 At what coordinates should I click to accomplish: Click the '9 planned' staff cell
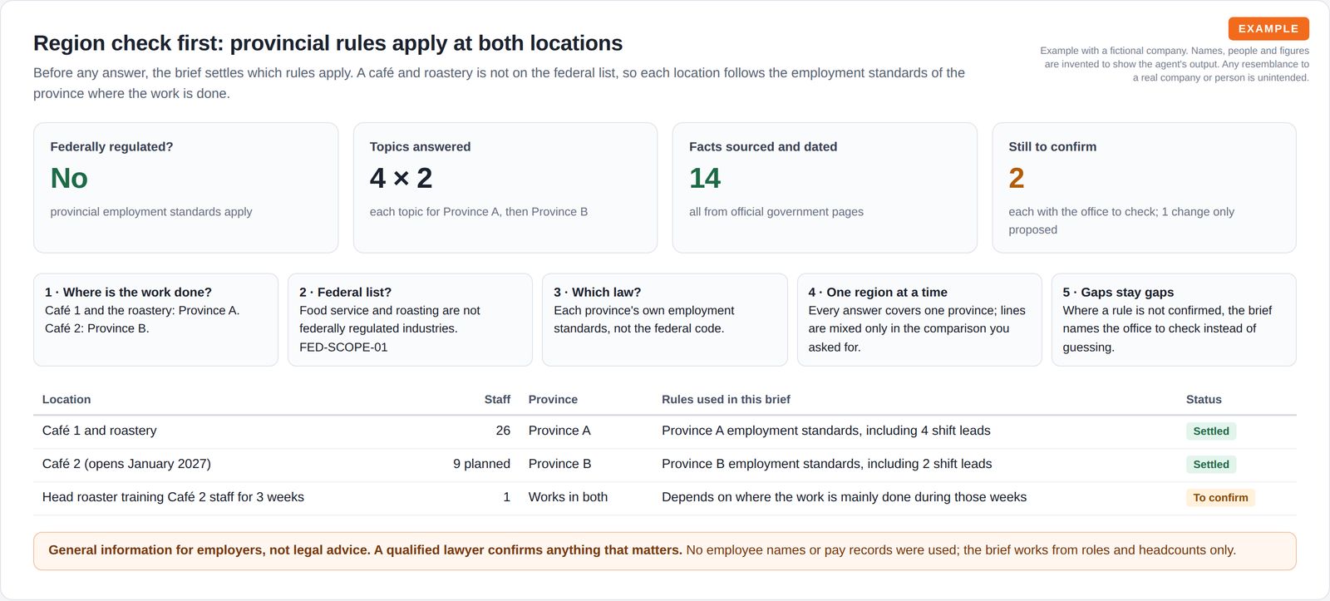pos(481,464)
